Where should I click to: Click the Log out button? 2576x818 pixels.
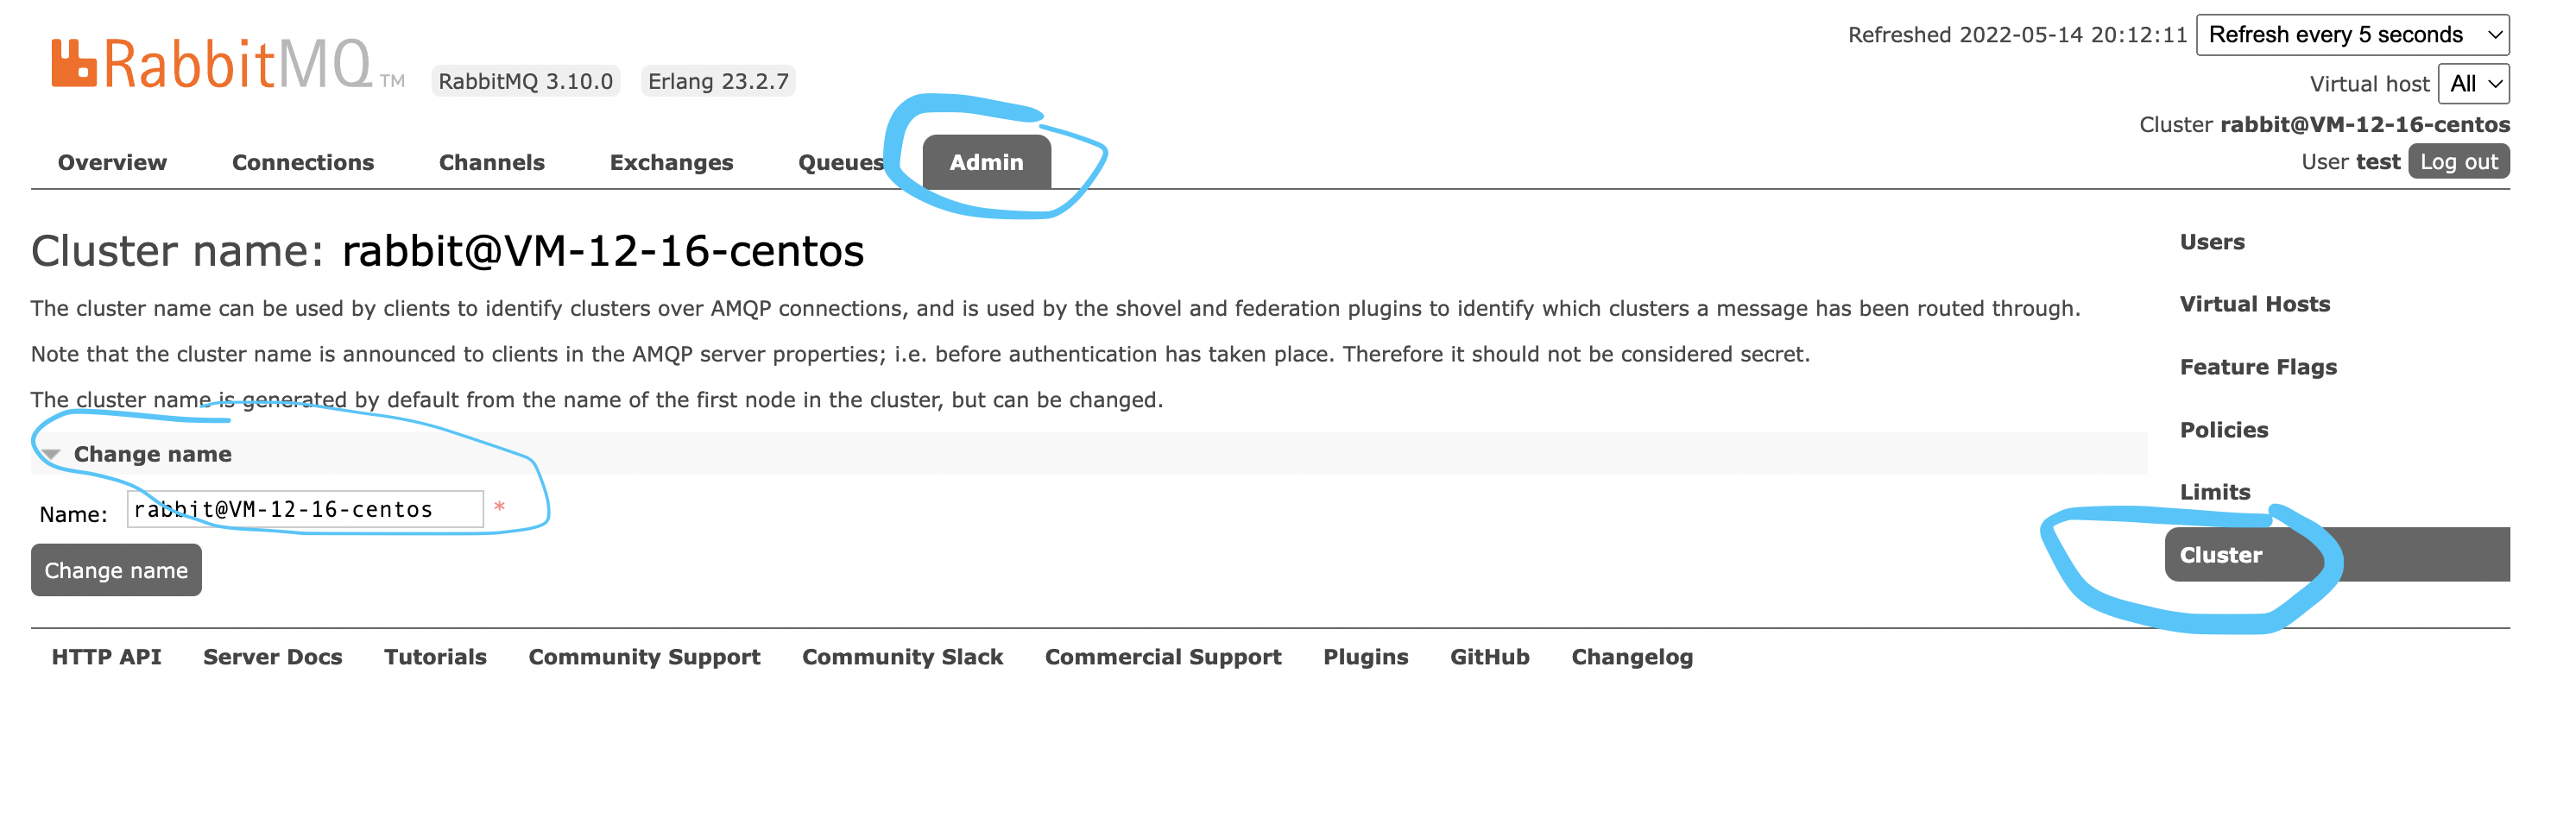coord(2458,162)
